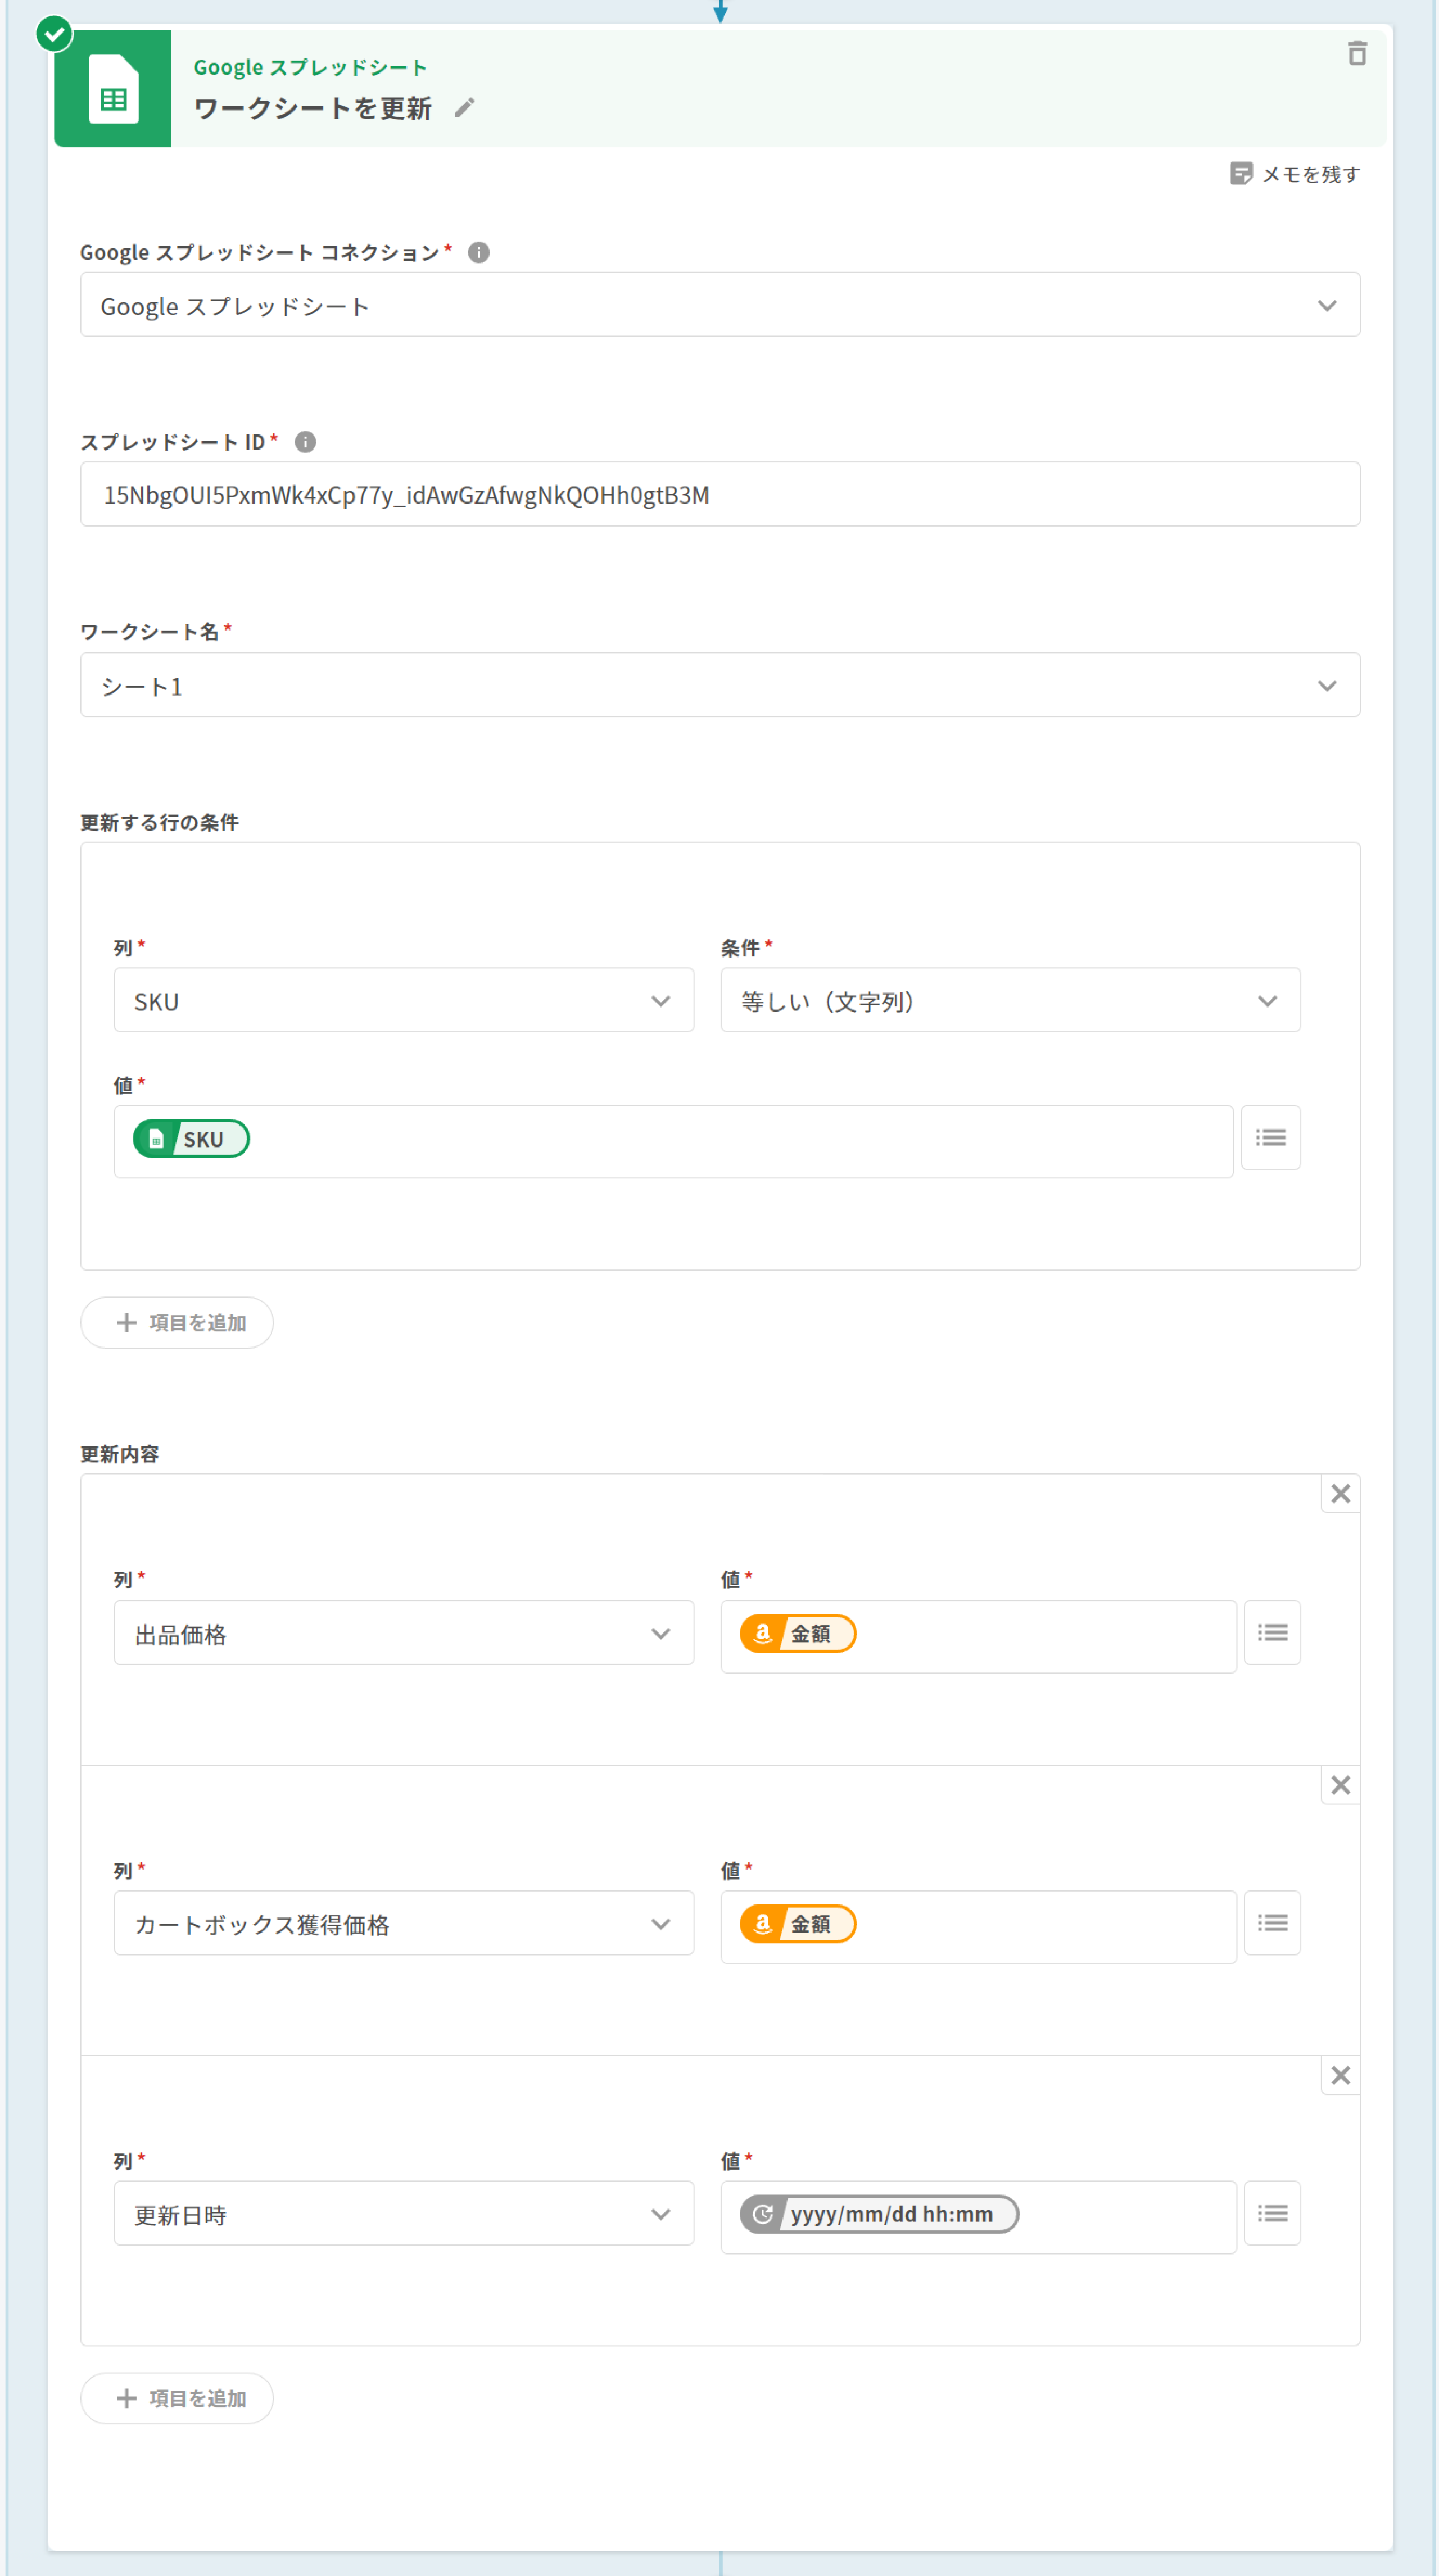
Task: Click the trash delete icon in header
Action: point(1356,53)
